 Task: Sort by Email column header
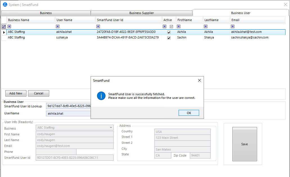click(257, 20)
